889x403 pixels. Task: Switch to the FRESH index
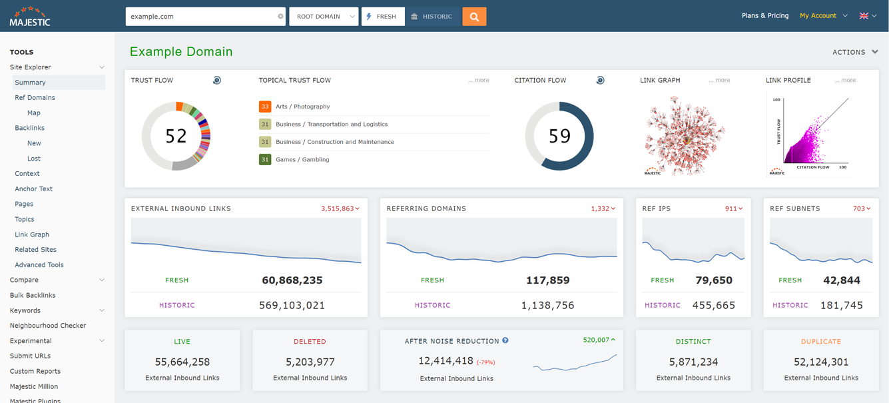point(383,16)
